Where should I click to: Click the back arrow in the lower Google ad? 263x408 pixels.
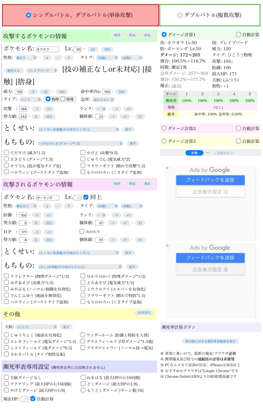click(167, 245)
